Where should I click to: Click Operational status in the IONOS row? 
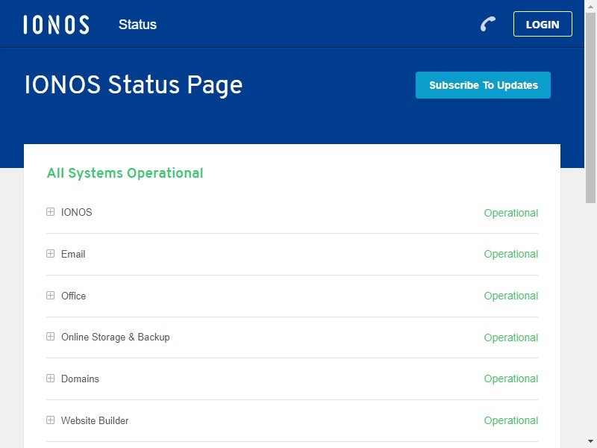511,213
